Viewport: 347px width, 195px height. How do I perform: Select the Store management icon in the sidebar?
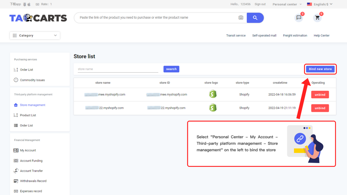pos(16,105)
